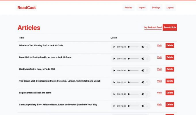Viewport: 196px width, 115px height.
Task: Mute the Samsung Galaxy S10 audio player
Action: point(143,106)
